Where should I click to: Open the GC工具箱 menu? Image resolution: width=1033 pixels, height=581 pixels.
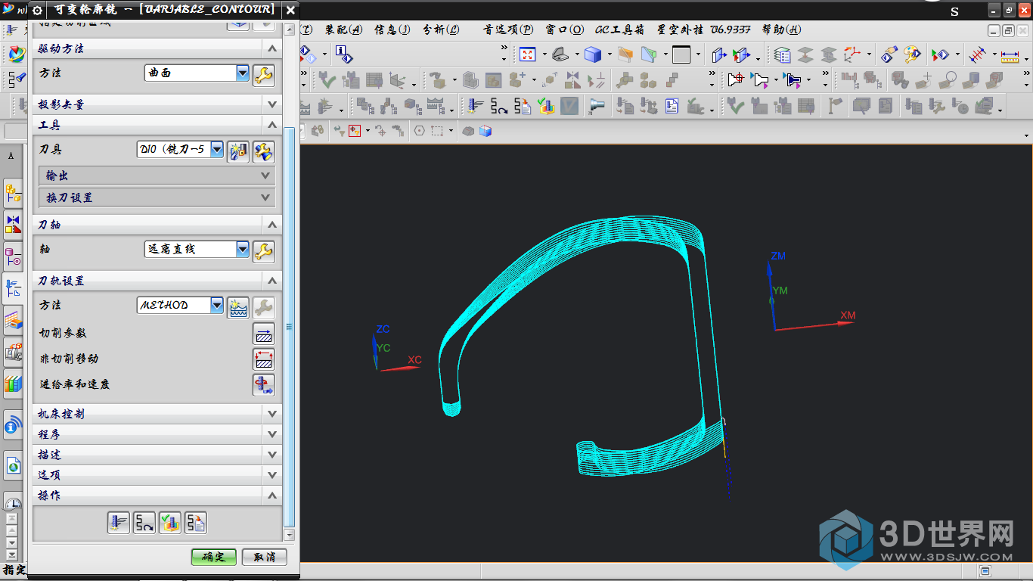click(620, 30)
